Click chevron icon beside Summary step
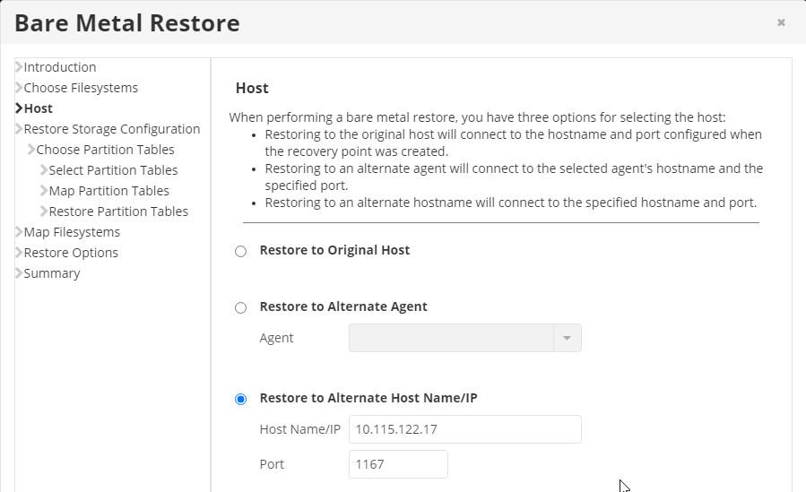This screenshot has height=492, width=806. pos(19,273)
